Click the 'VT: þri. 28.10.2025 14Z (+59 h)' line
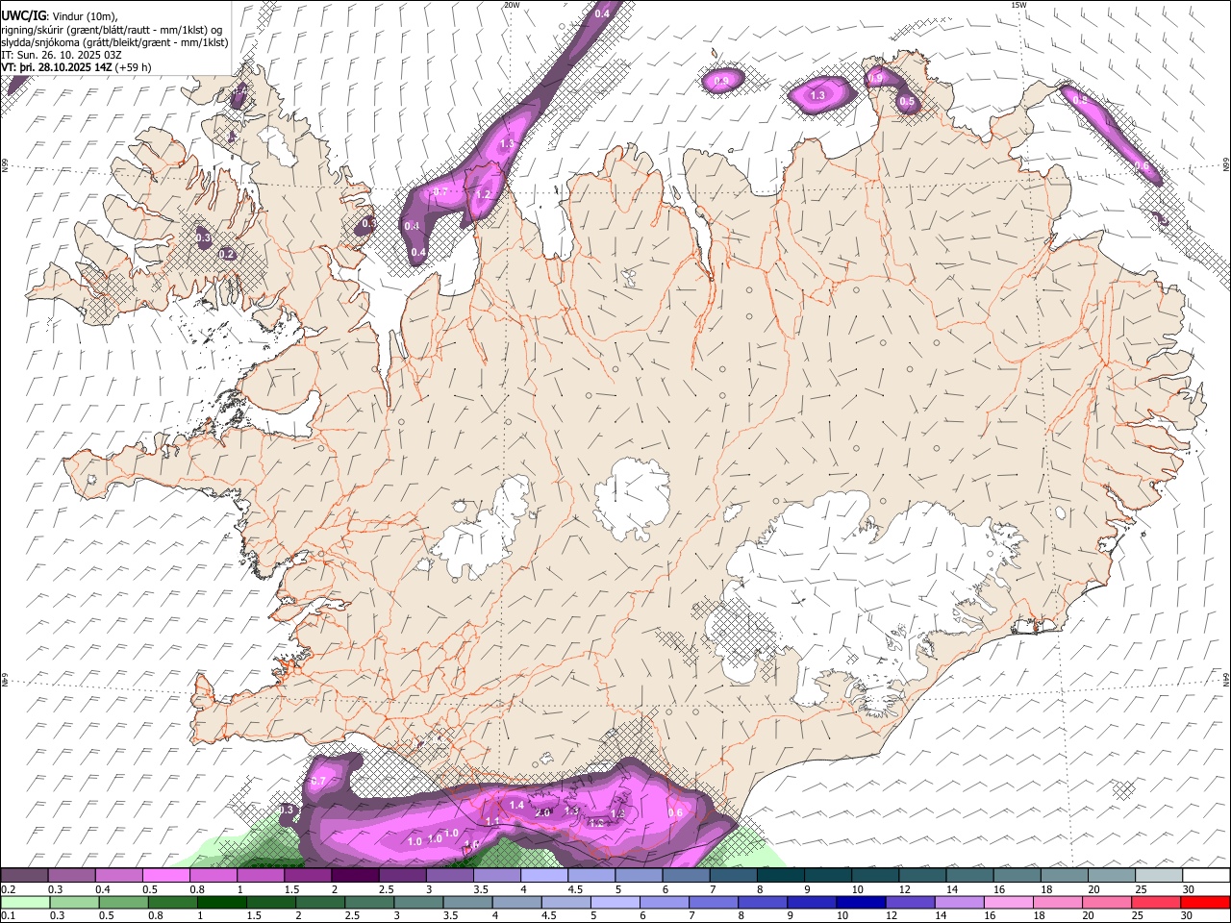This screenshot has height=923, width=1231. pyautogui.click(x=76, y=67)
